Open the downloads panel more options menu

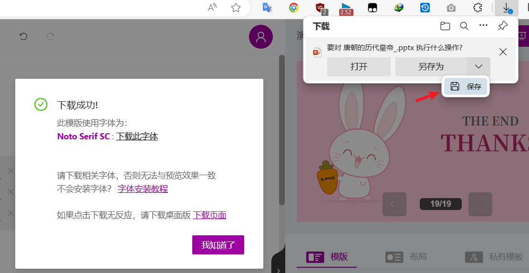point(484,25)
